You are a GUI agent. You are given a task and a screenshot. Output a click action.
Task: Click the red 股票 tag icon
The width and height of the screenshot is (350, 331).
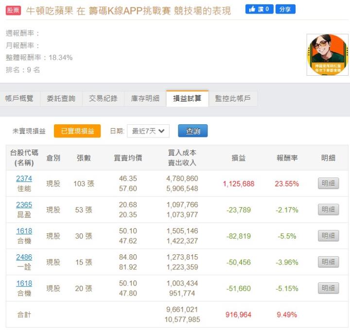click(13, 10)
